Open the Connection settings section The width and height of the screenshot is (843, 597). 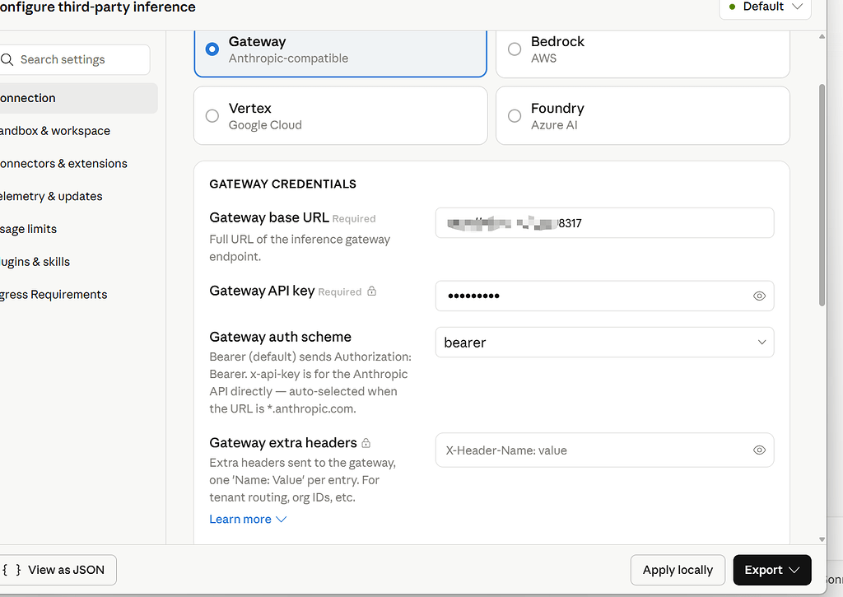[x=78, y=98]
